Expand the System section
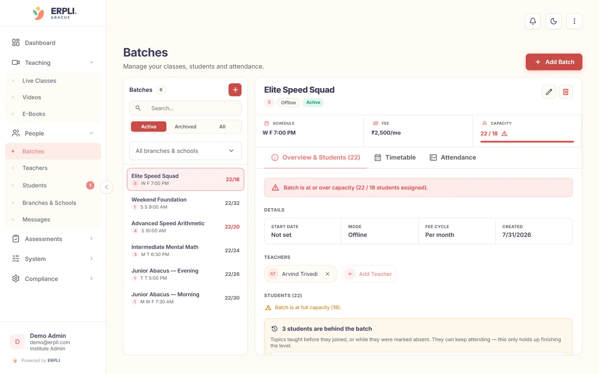 pyautogui.click(x=53, y=259)
